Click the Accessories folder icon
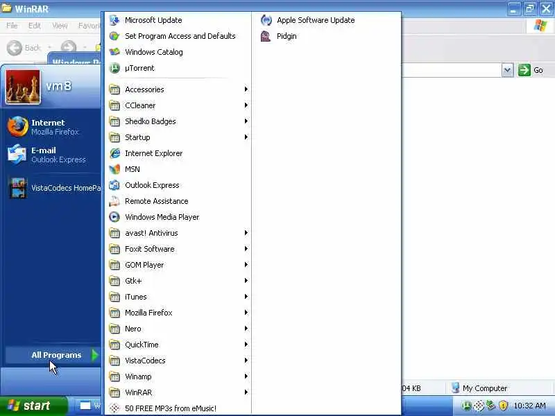 click(x=114, y=89)
